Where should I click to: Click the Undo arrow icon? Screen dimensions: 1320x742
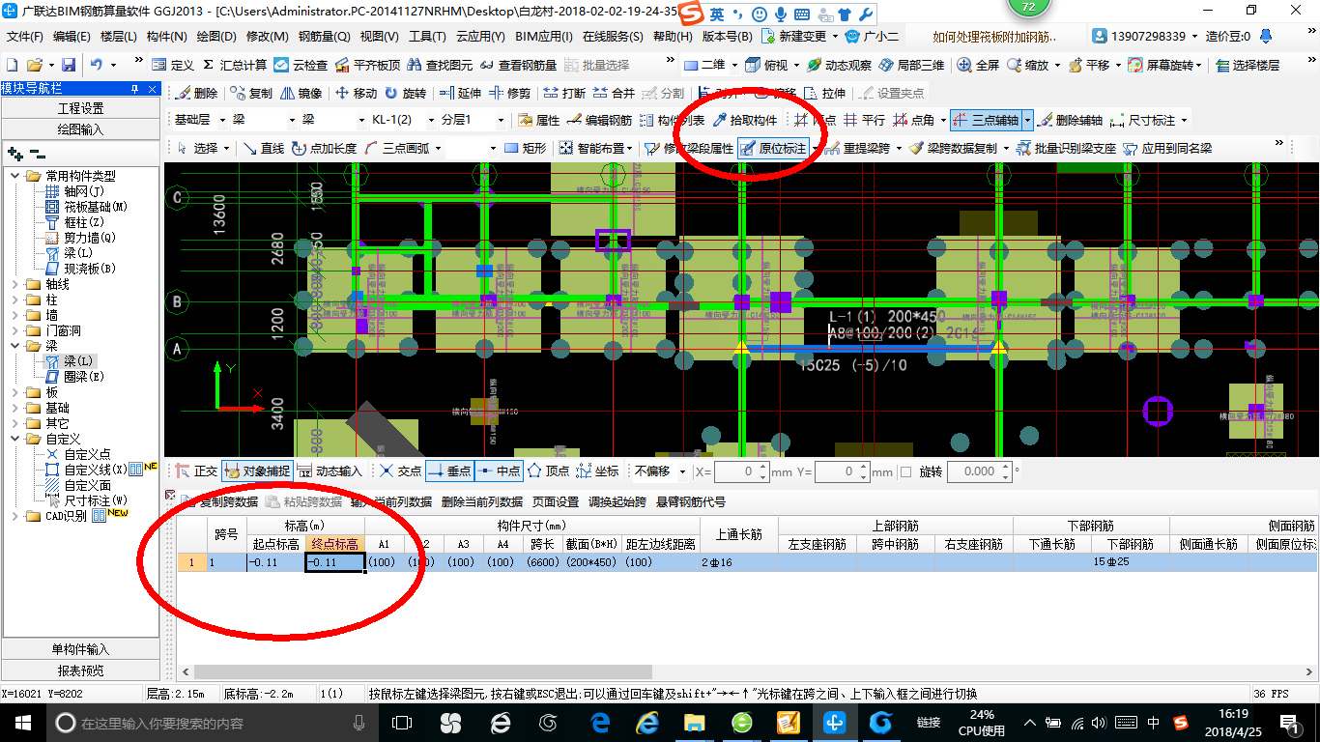[x=97, y=65]
